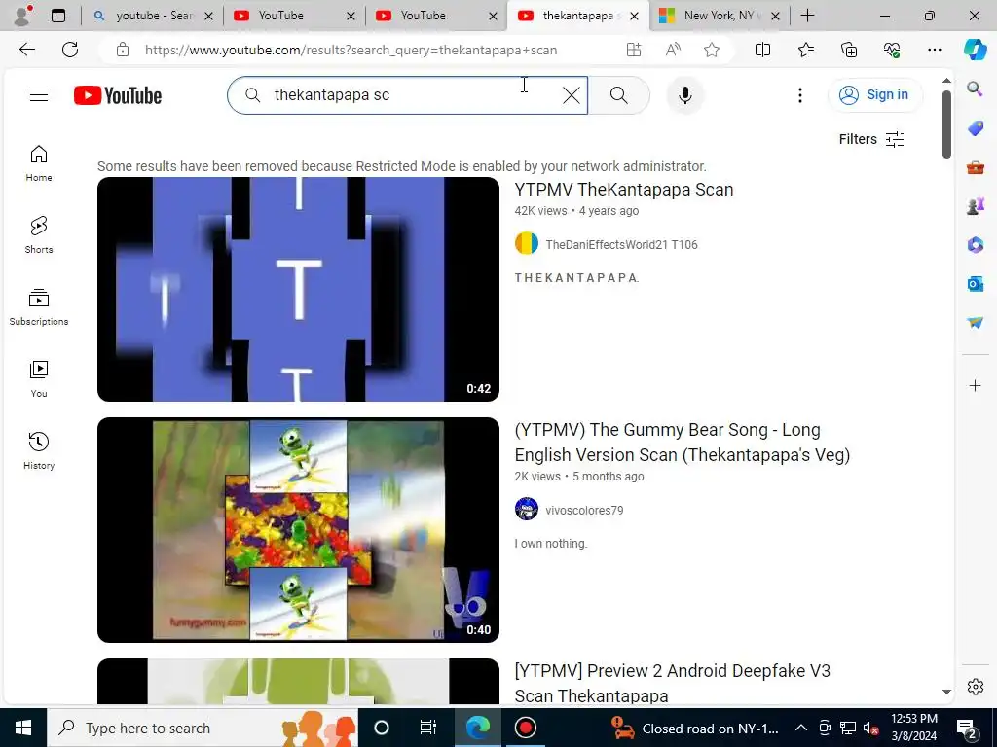The height and width of the screenshot is (747, 997).
Task: Open Microsoft 365 in sidebar
Action: coord(975,244)
